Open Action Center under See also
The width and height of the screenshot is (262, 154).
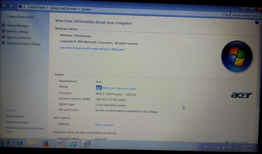(x=15, y=116)
